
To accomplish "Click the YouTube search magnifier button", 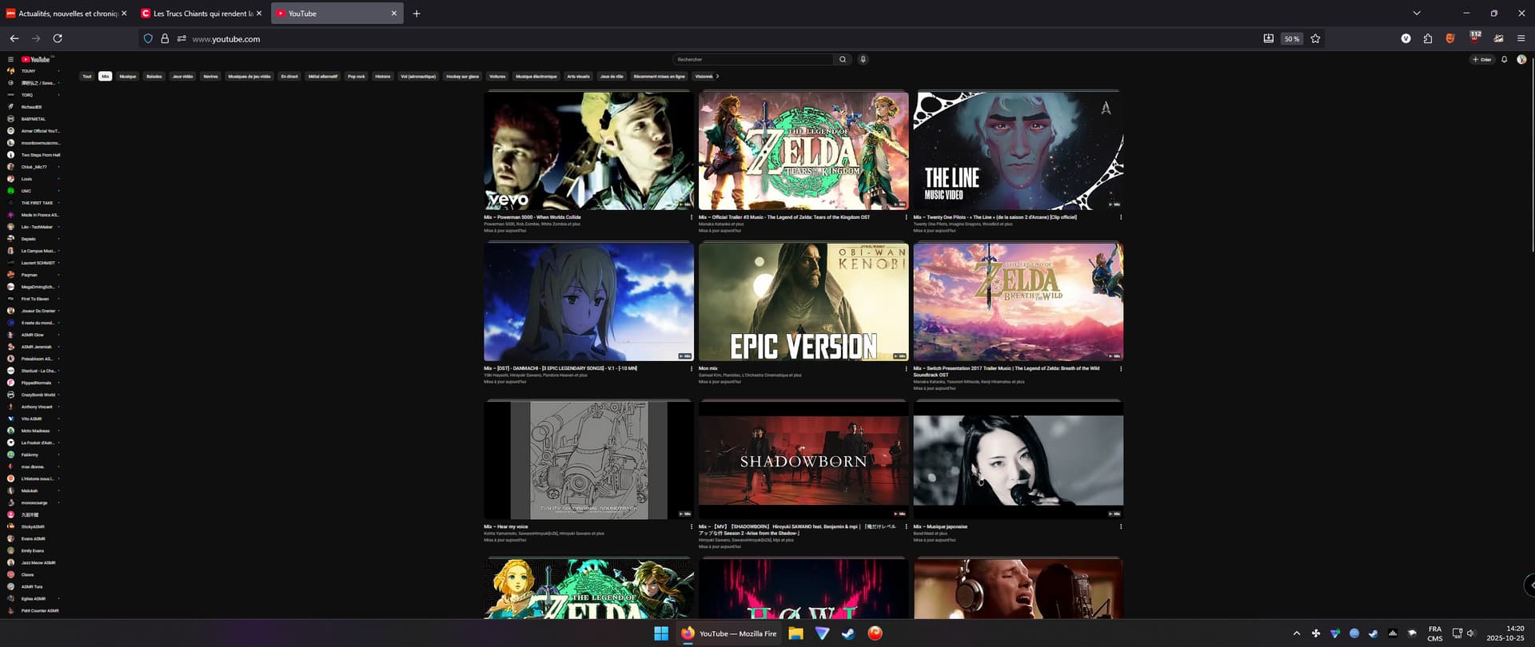I will [x=842, y=59].
